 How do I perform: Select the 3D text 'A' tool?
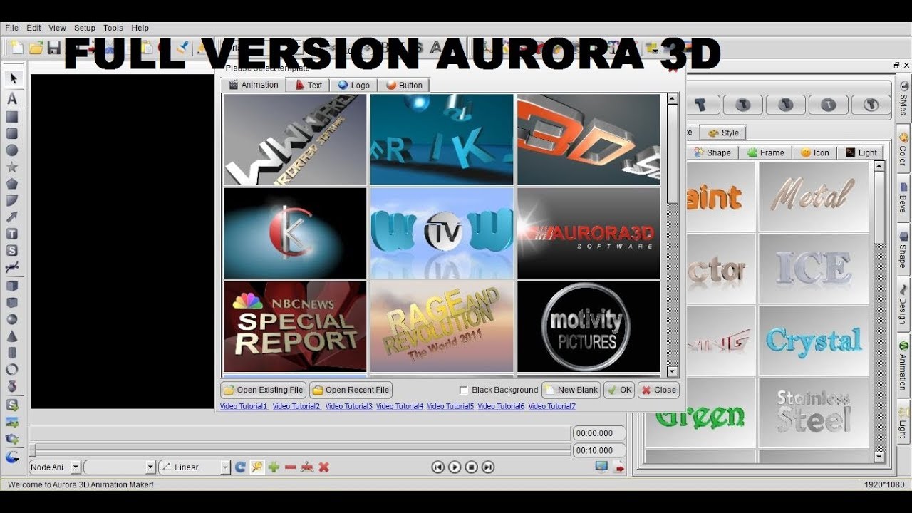[x=12, y=99]
